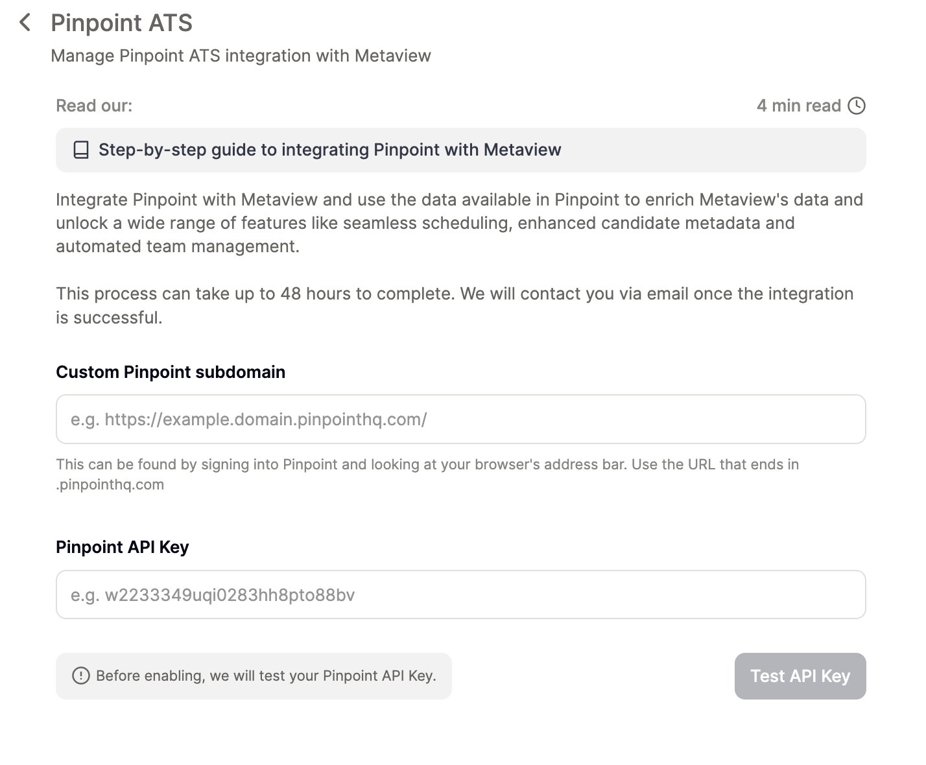This screenshot has width=926, height=765.
Task: Click the 'Read our:' label
Action: point(94,106)
